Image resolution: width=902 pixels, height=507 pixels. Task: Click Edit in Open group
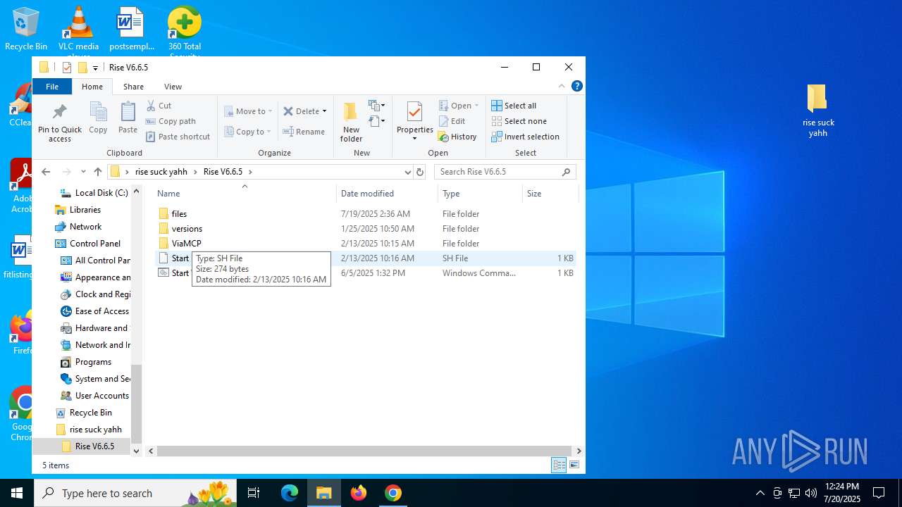(452, 121)
